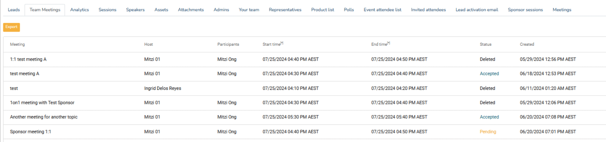Click created date '06/20/2024 07:08 PM AEST'
The image size is (606, 142).
point(548,117)
